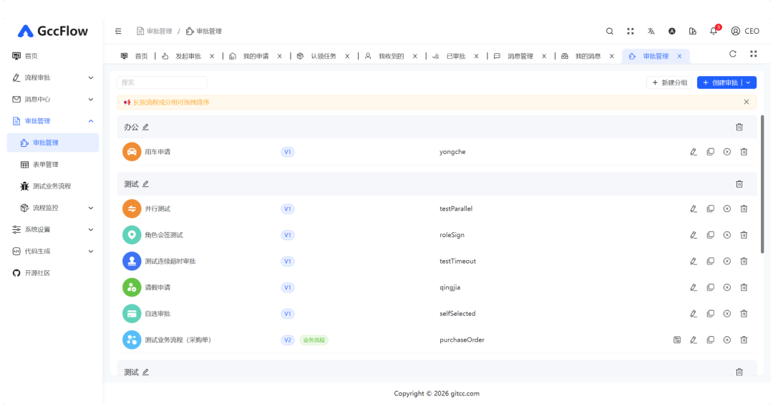
Task: Refresh the current tab page
Action: [x=733, y=54]
